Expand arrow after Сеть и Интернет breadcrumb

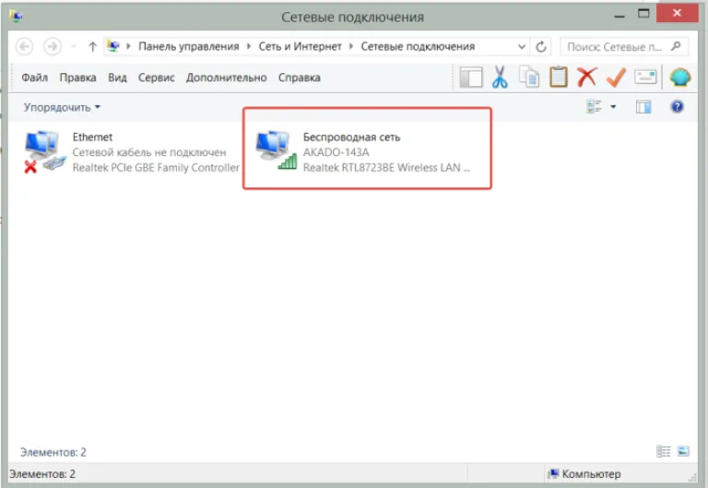point(351,46)
